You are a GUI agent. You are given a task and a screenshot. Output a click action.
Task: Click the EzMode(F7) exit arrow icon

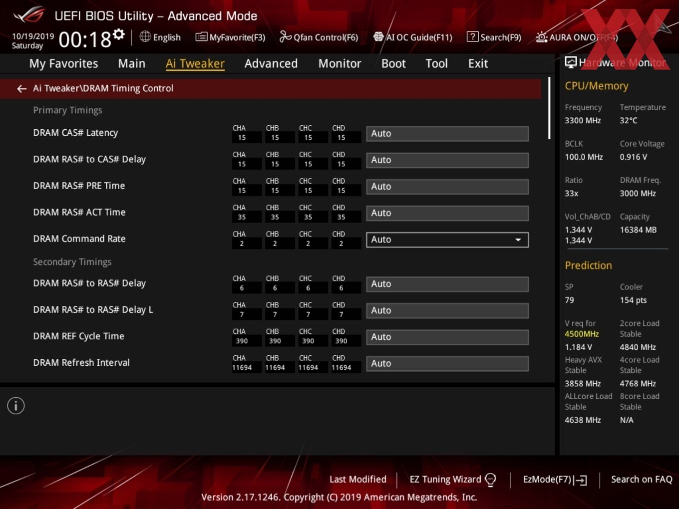(x=580, y=480)
